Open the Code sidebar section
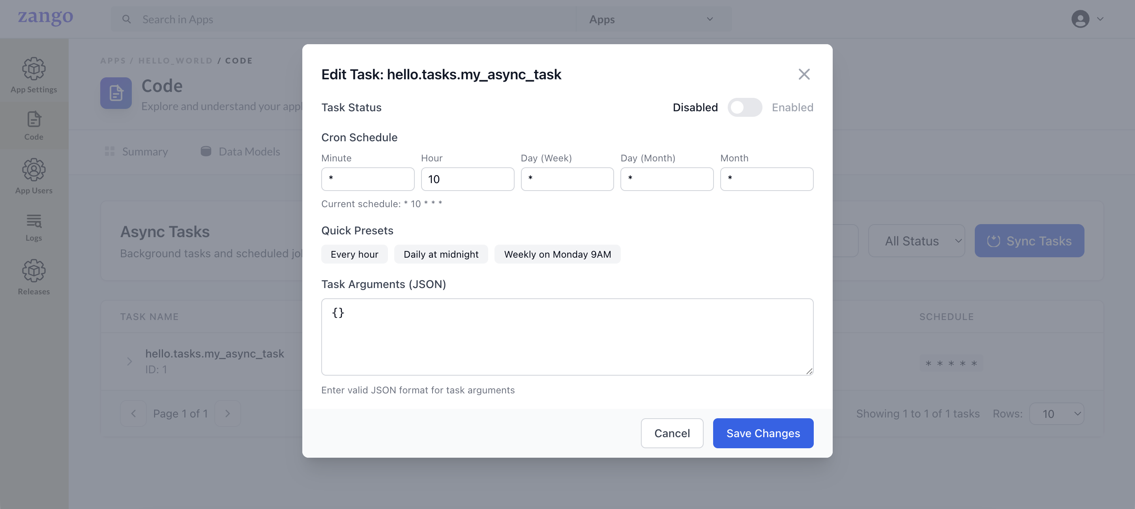 pyautogui.click(x=34, y=126)
